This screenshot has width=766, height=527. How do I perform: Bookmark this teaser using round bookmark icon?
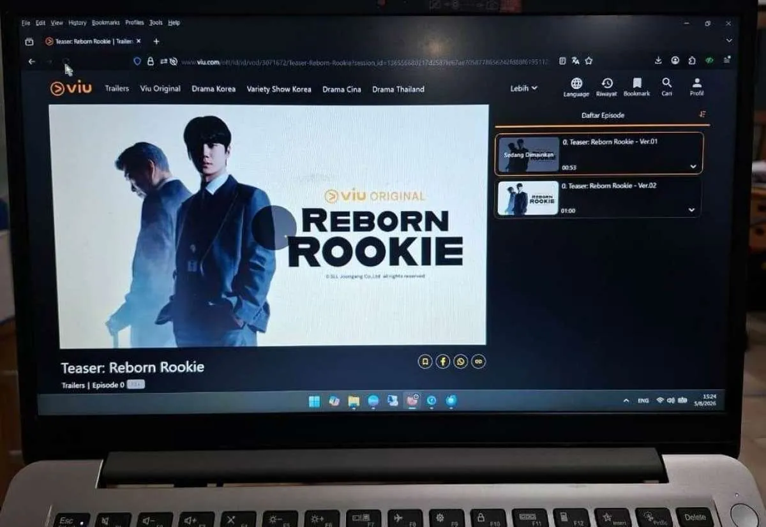(425, 362)
